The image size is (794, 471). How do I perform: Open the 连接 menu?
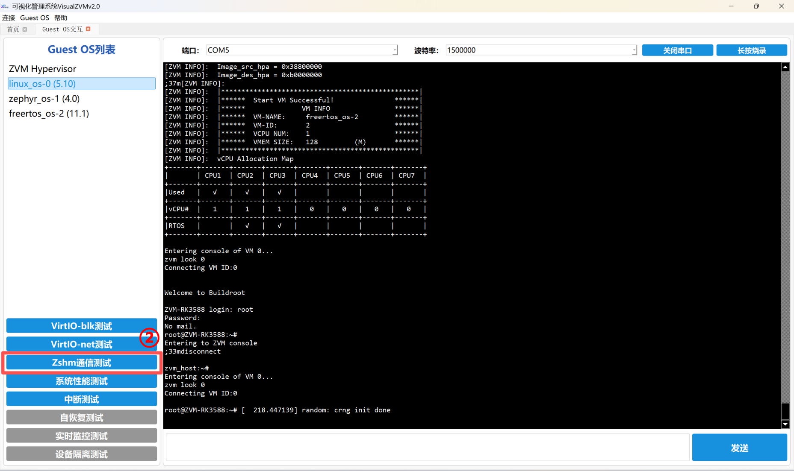[9, 18]
